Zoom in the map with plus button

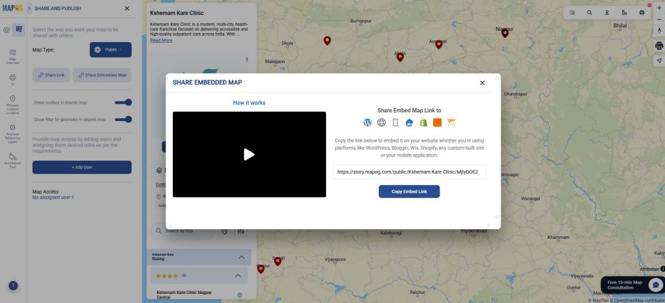tap(659, 8)
